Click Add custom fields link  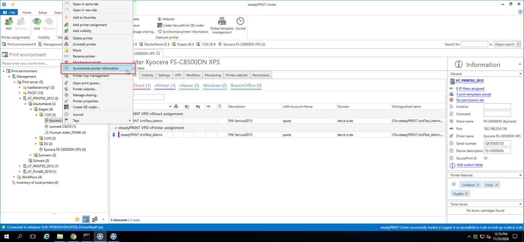tap(470, 165)
